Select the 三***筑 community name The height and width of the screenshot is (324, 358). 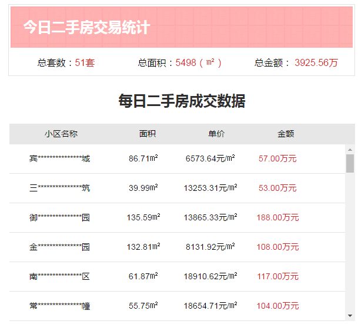59,188
